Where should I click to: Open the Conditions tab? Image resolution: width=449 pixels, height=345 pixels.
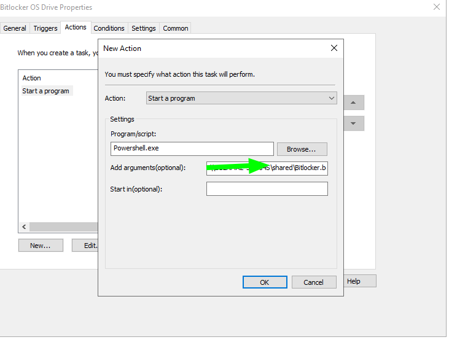(x=109, y=28)
